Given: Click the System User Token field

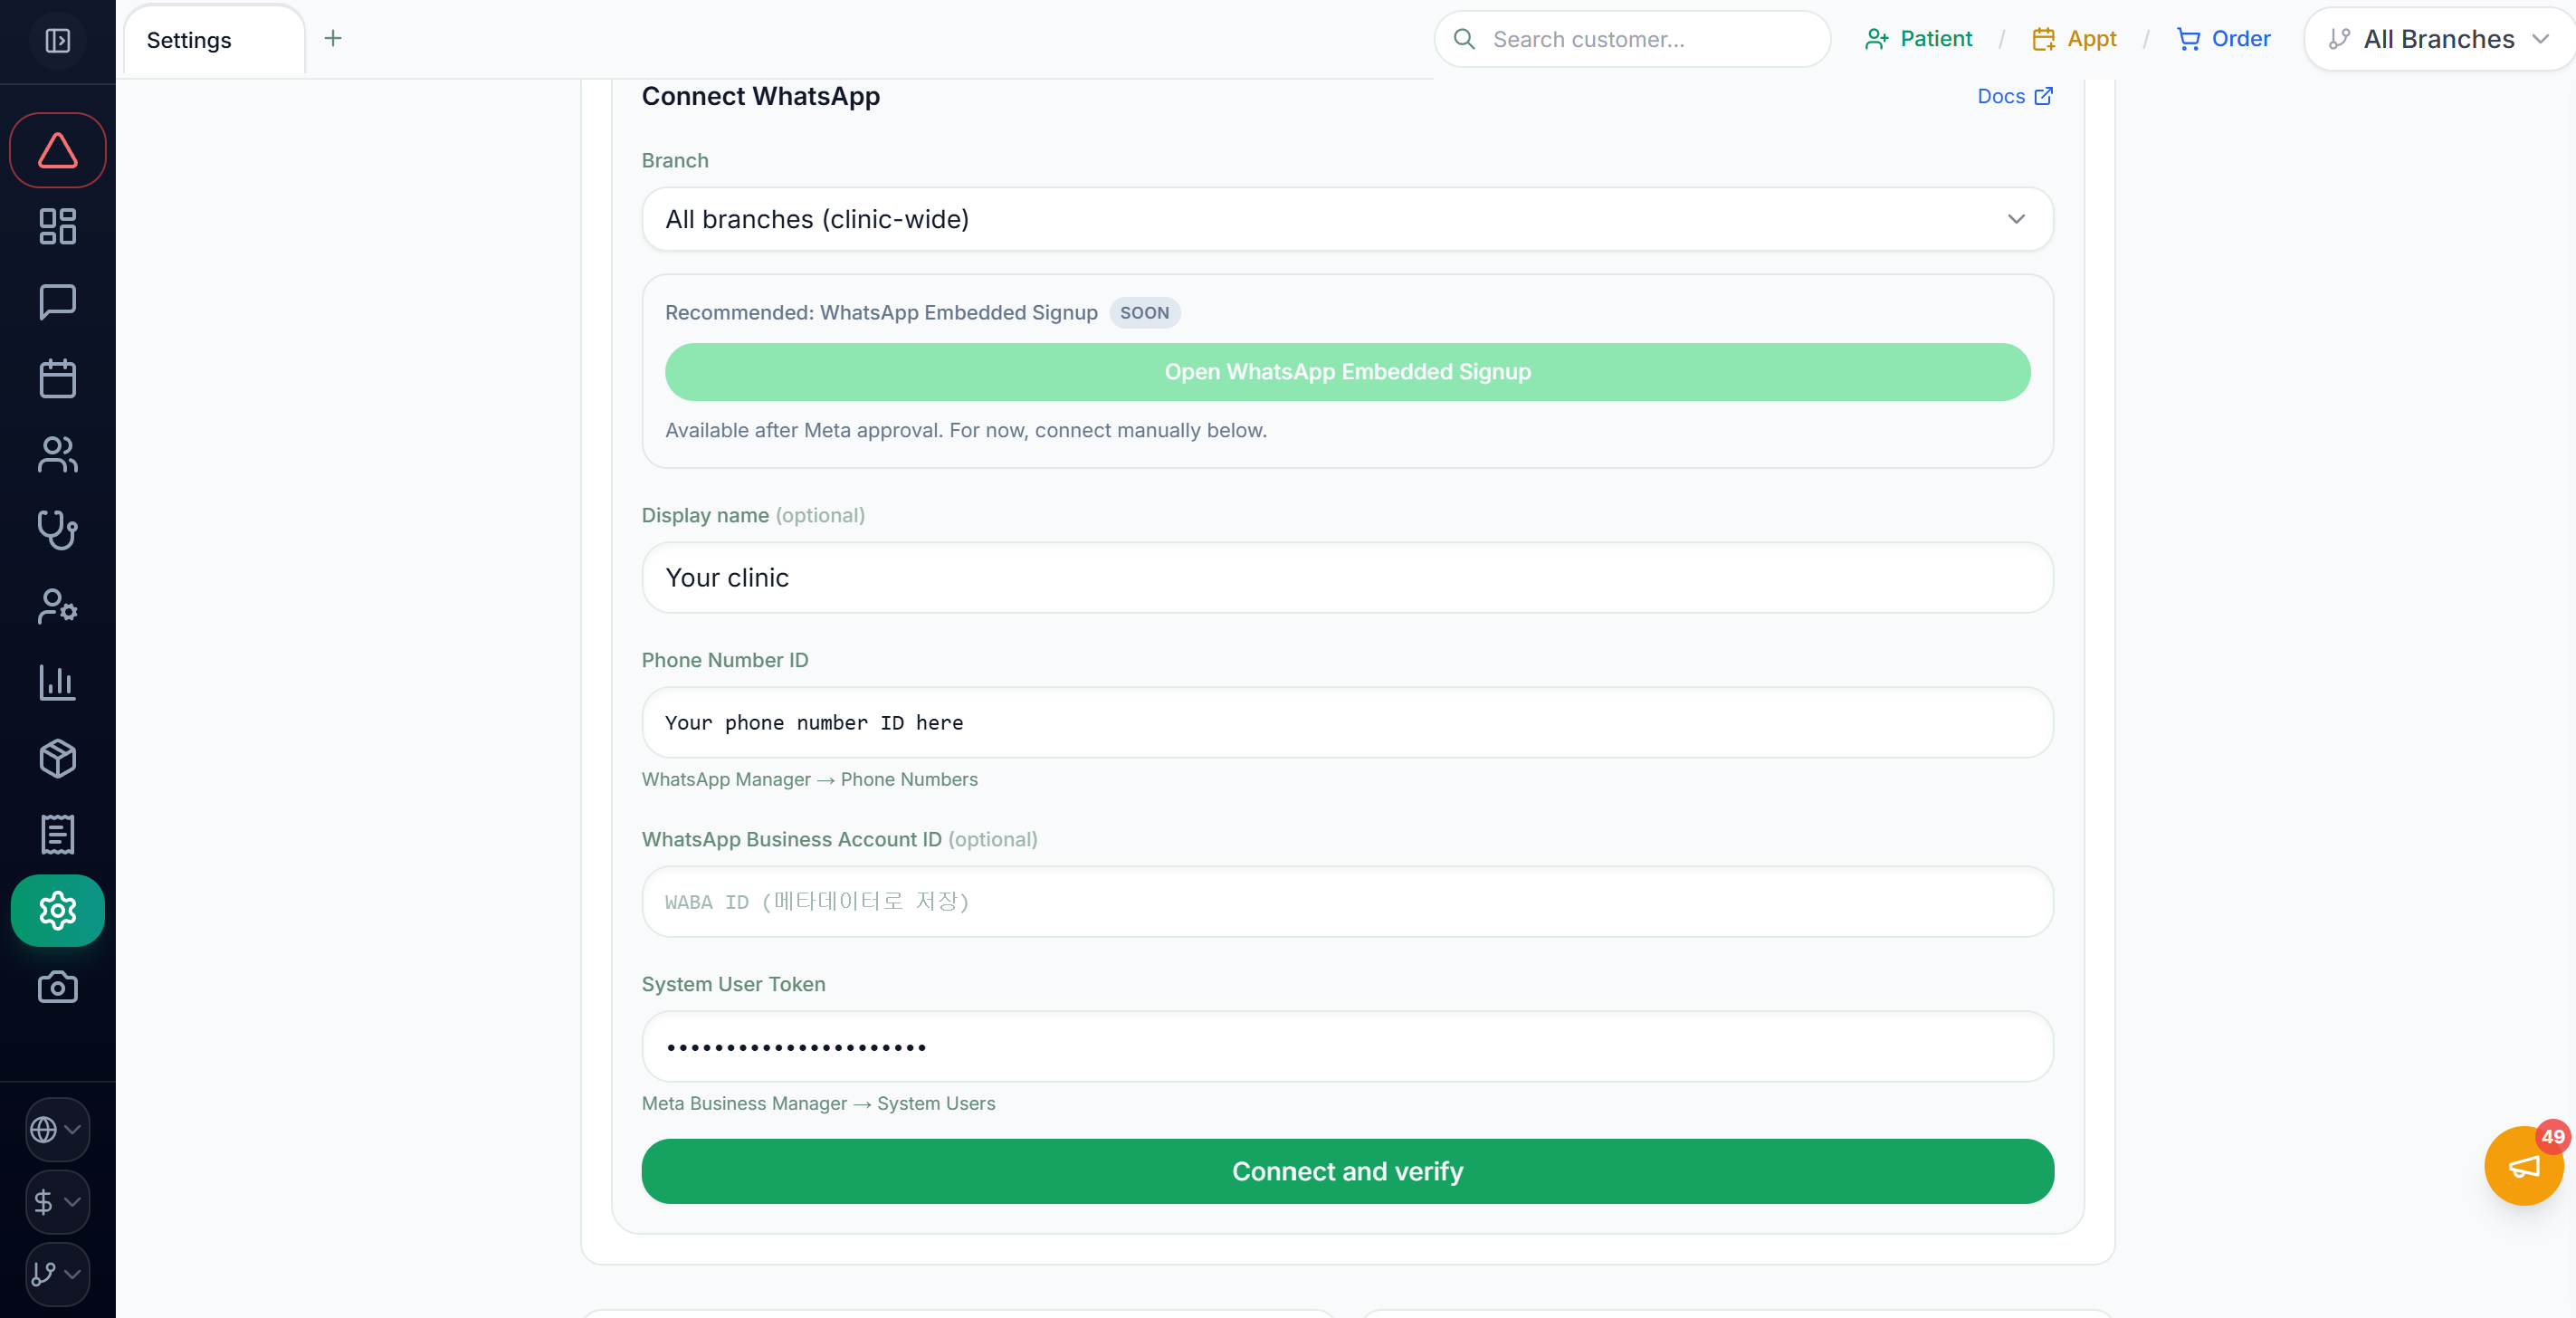Looking at the screenshot, I should point(1347,1046).
